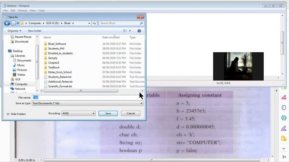Sort by Type column header

[132, 37]
